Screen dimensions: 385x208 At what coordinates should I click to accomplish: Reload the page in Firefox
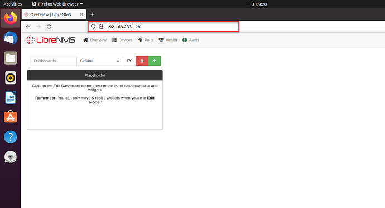tap(49, 27)
